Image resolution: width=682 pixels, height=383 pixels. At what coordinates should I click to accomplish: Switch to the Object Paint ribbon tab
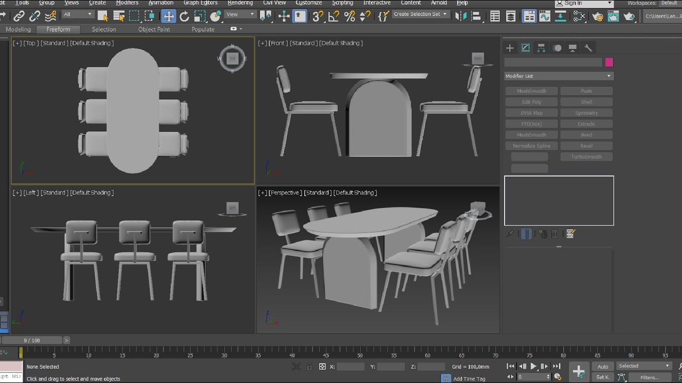pos(154,29)
